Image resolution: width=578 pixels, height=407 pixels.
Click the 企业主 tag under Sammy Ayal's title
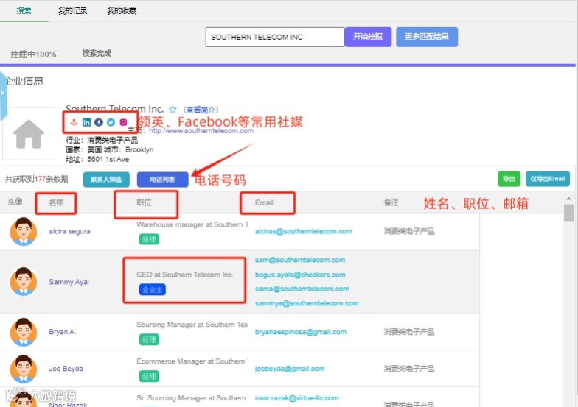(152, 290)
